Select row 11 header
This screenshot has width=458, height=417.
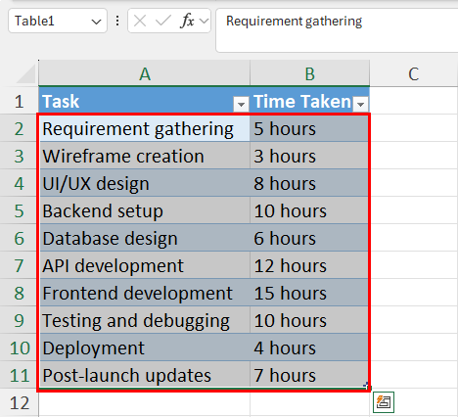click(19, 375)
